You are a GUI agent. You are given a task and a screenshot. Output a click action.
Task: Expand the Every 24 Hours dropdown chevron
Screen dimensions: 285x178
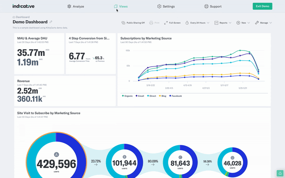tap(208, 23)
